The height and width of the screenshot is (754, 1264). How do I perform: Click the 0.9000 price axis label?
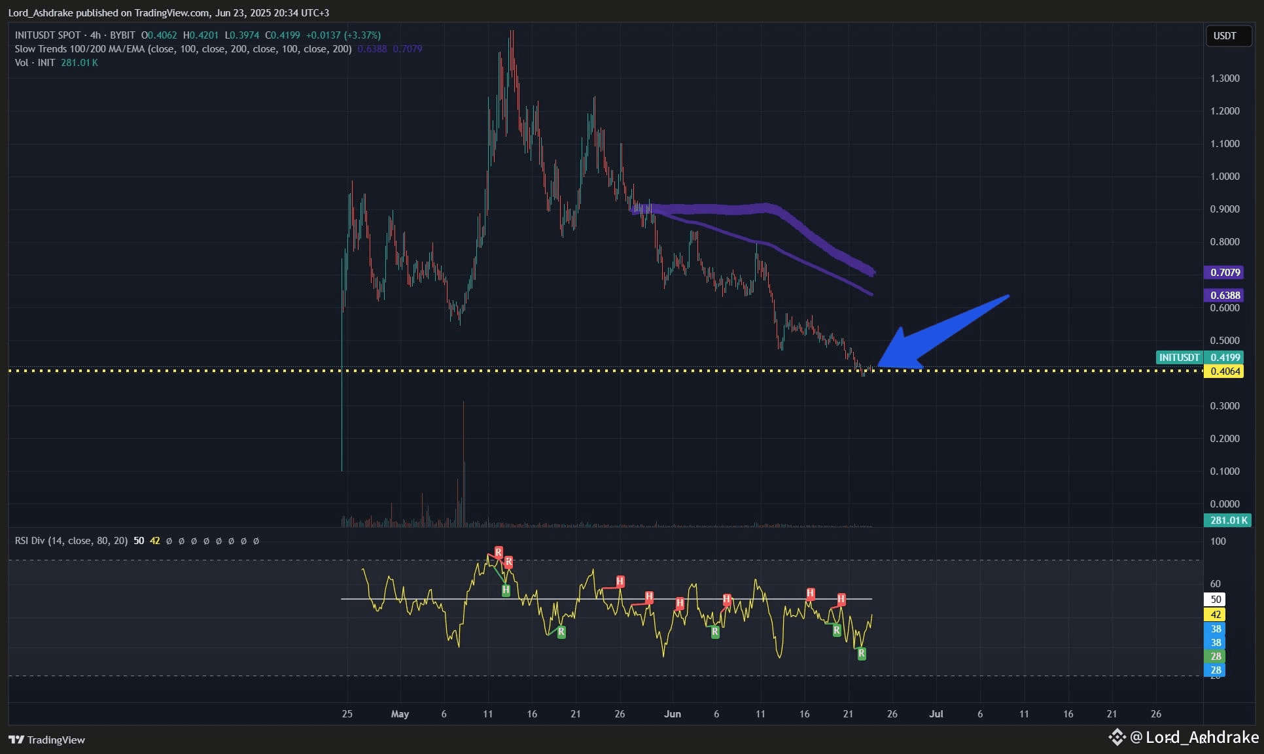1225,209
